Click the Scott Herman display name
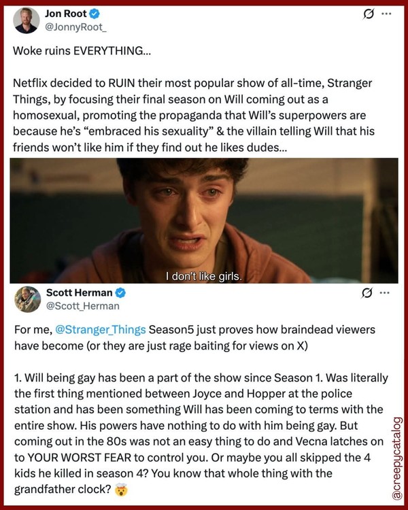Image resolution: width=408 pixels, height=510 pixels. coord(79,292)
